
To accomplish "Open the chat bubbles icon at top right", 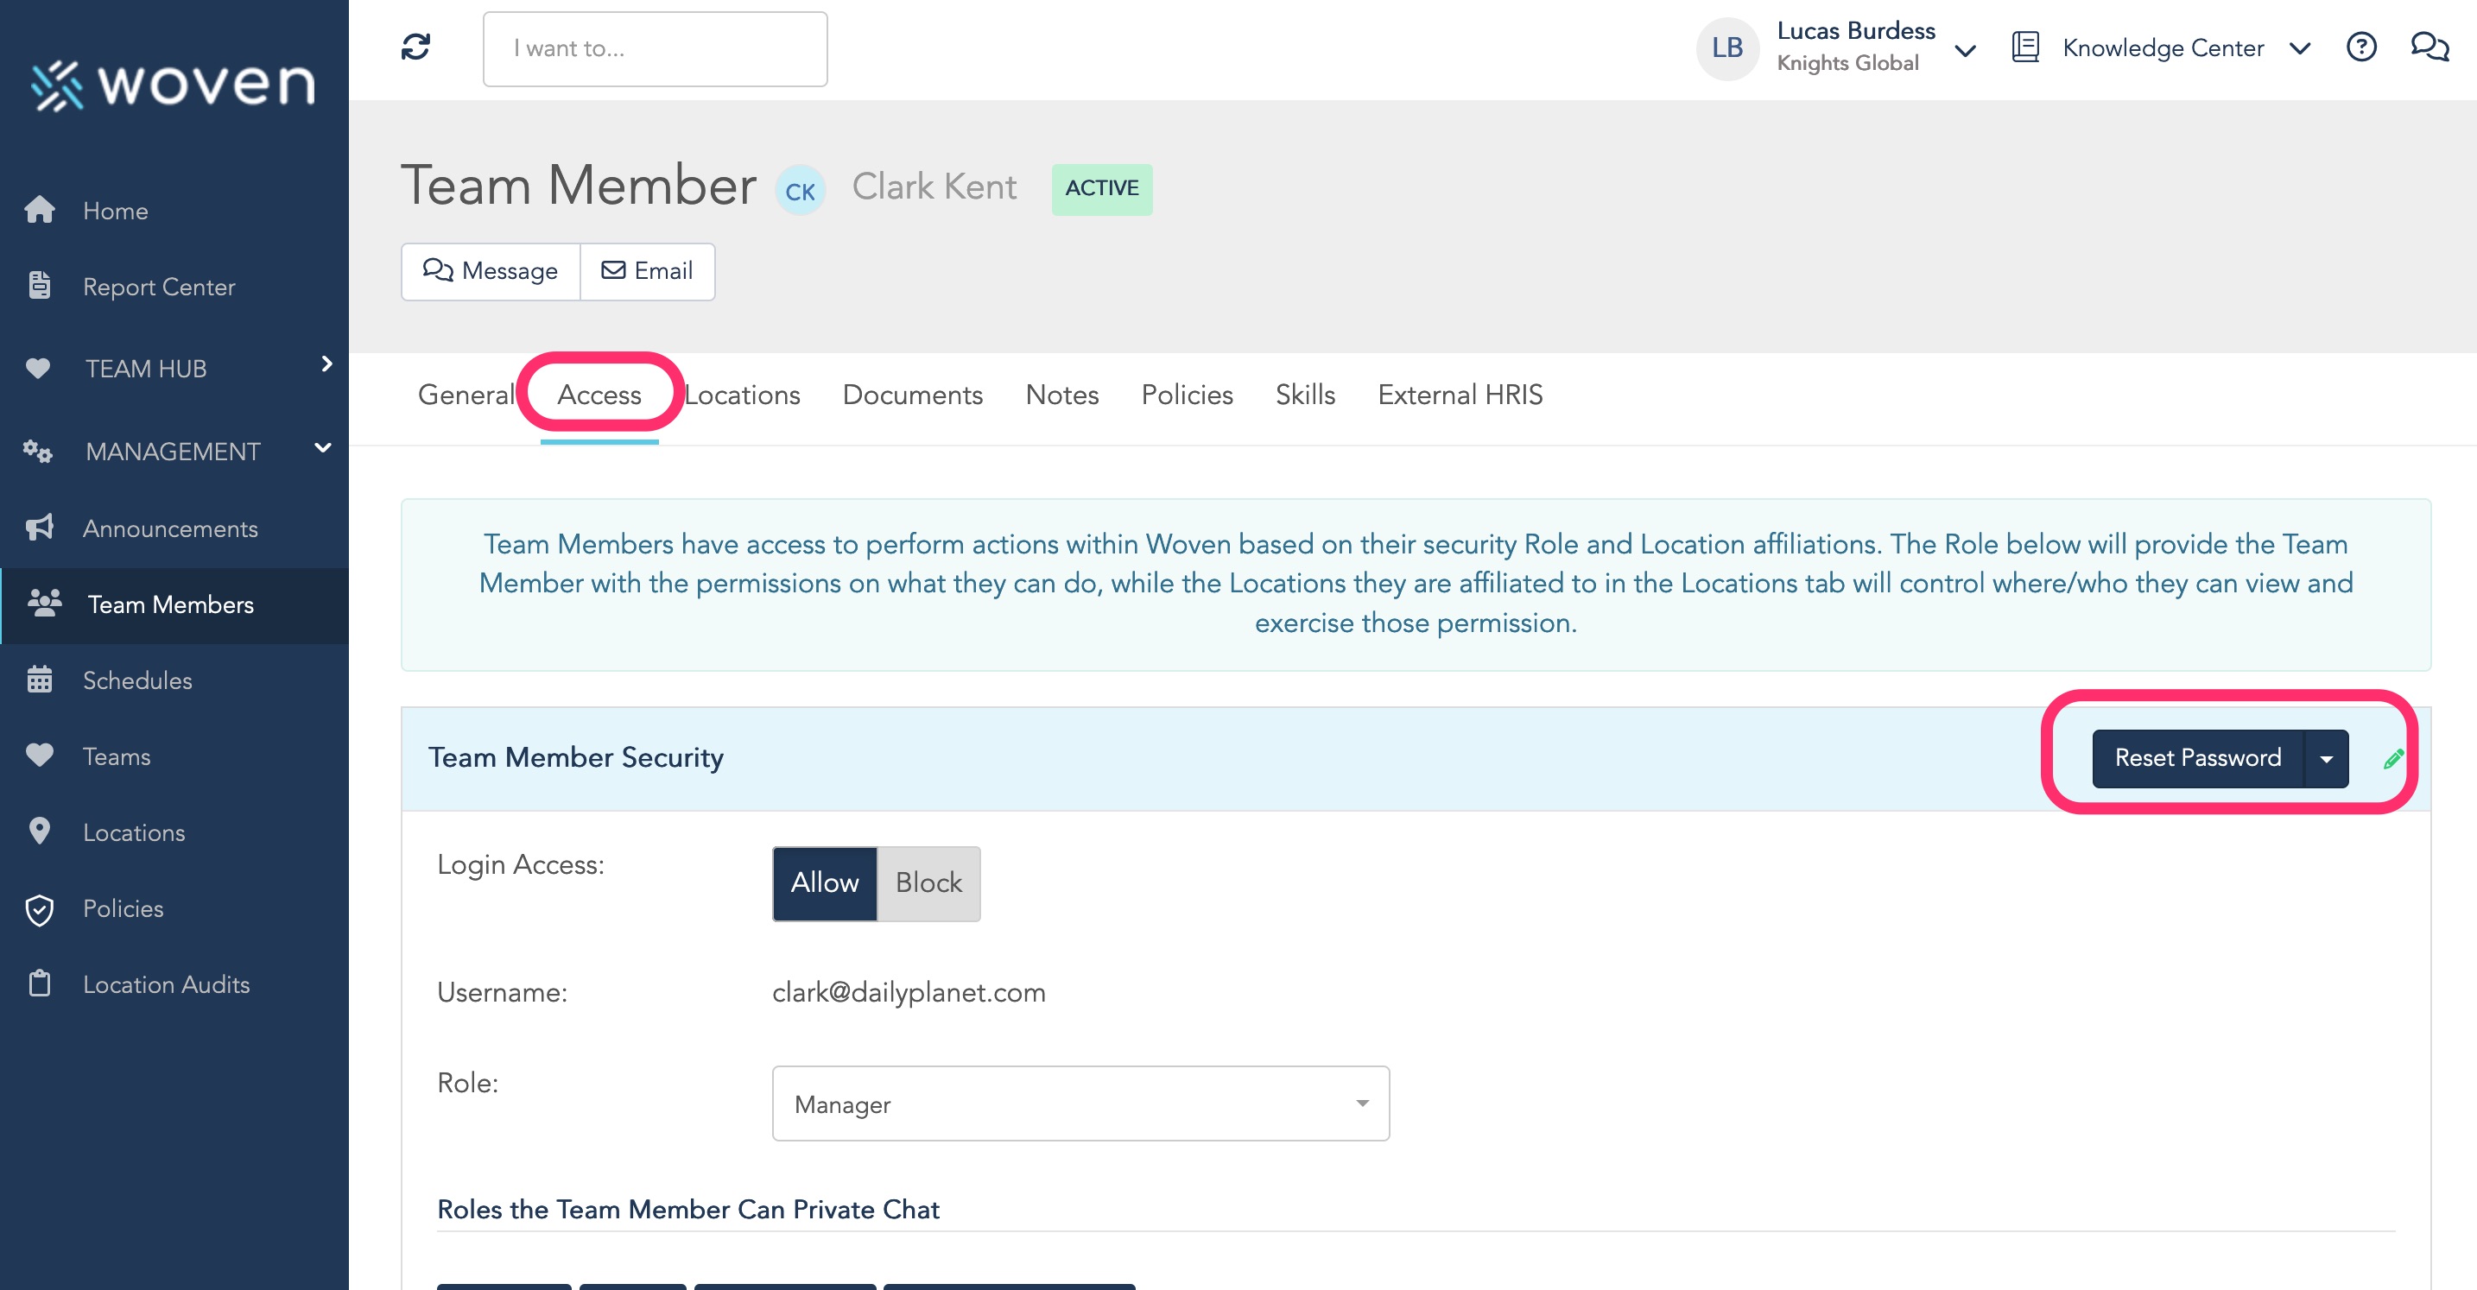I will click(x=2429, y=47).
